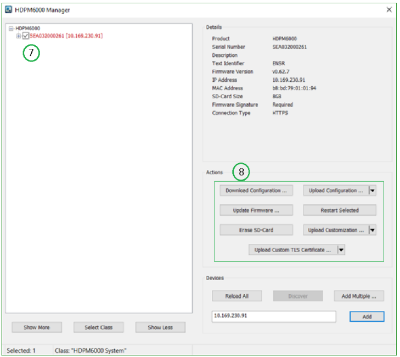This screenshot has height=357, width=400.
Task: Click status bar text Selected: 1
Action: (21, 350)
